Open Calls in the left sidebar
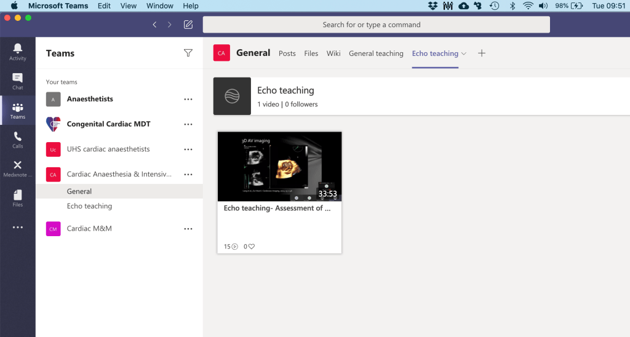The image size is (630, 337). (x=17, y=140)
